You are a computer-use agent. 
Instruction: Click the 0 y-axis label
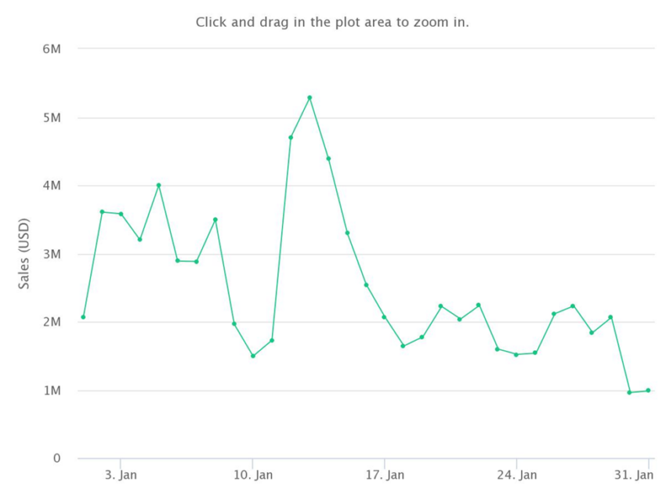coord(57,458)
